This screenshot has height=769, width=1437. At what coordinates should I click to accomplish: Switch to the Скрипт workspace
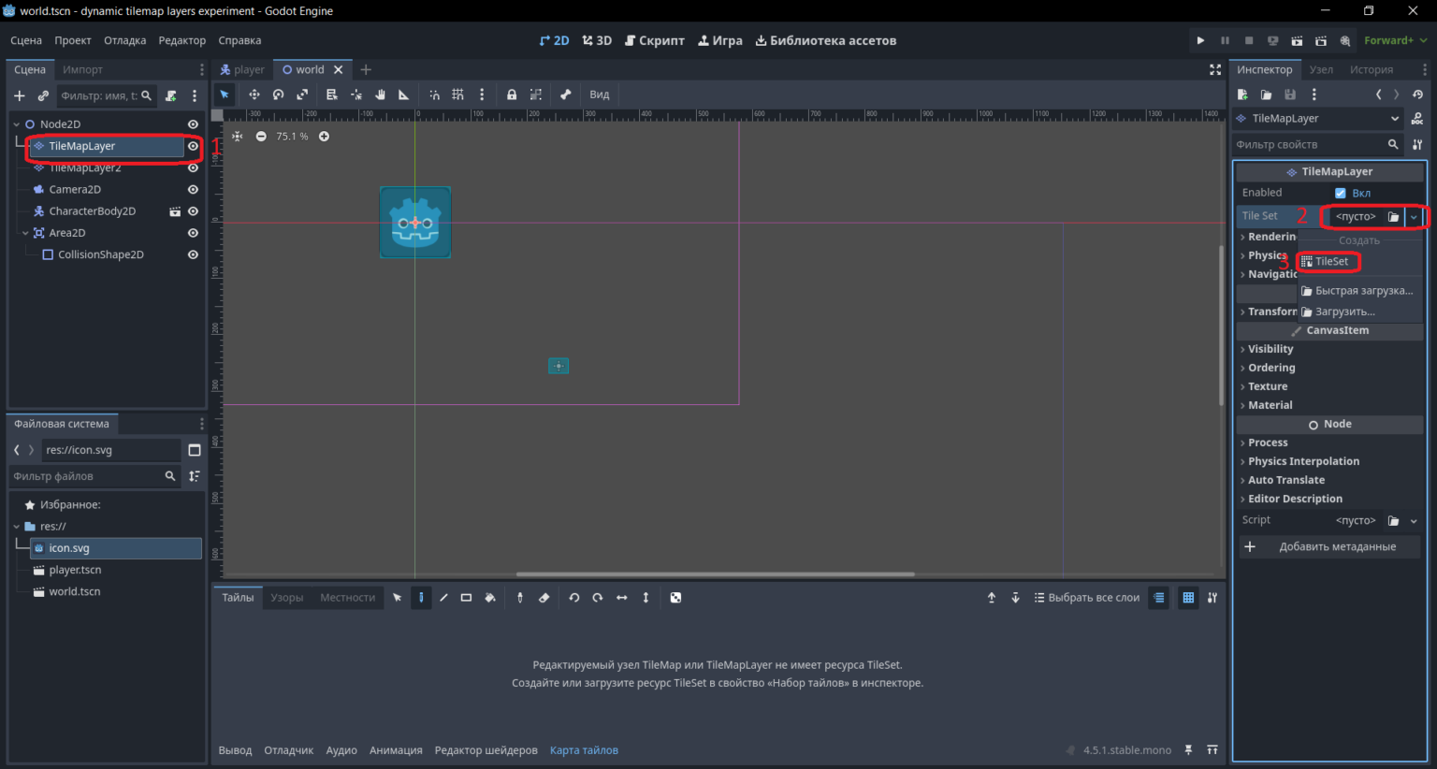(655, 40)
